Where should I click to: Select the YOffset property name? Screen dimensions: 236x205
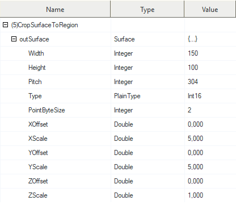click(x=38, y=153)
